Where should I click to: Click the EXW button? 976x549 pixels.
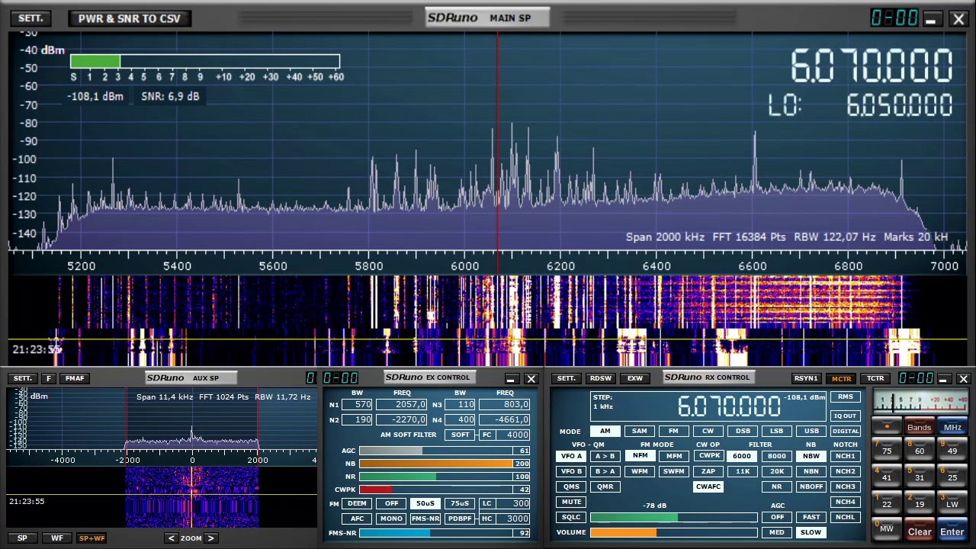click(635, 378)
